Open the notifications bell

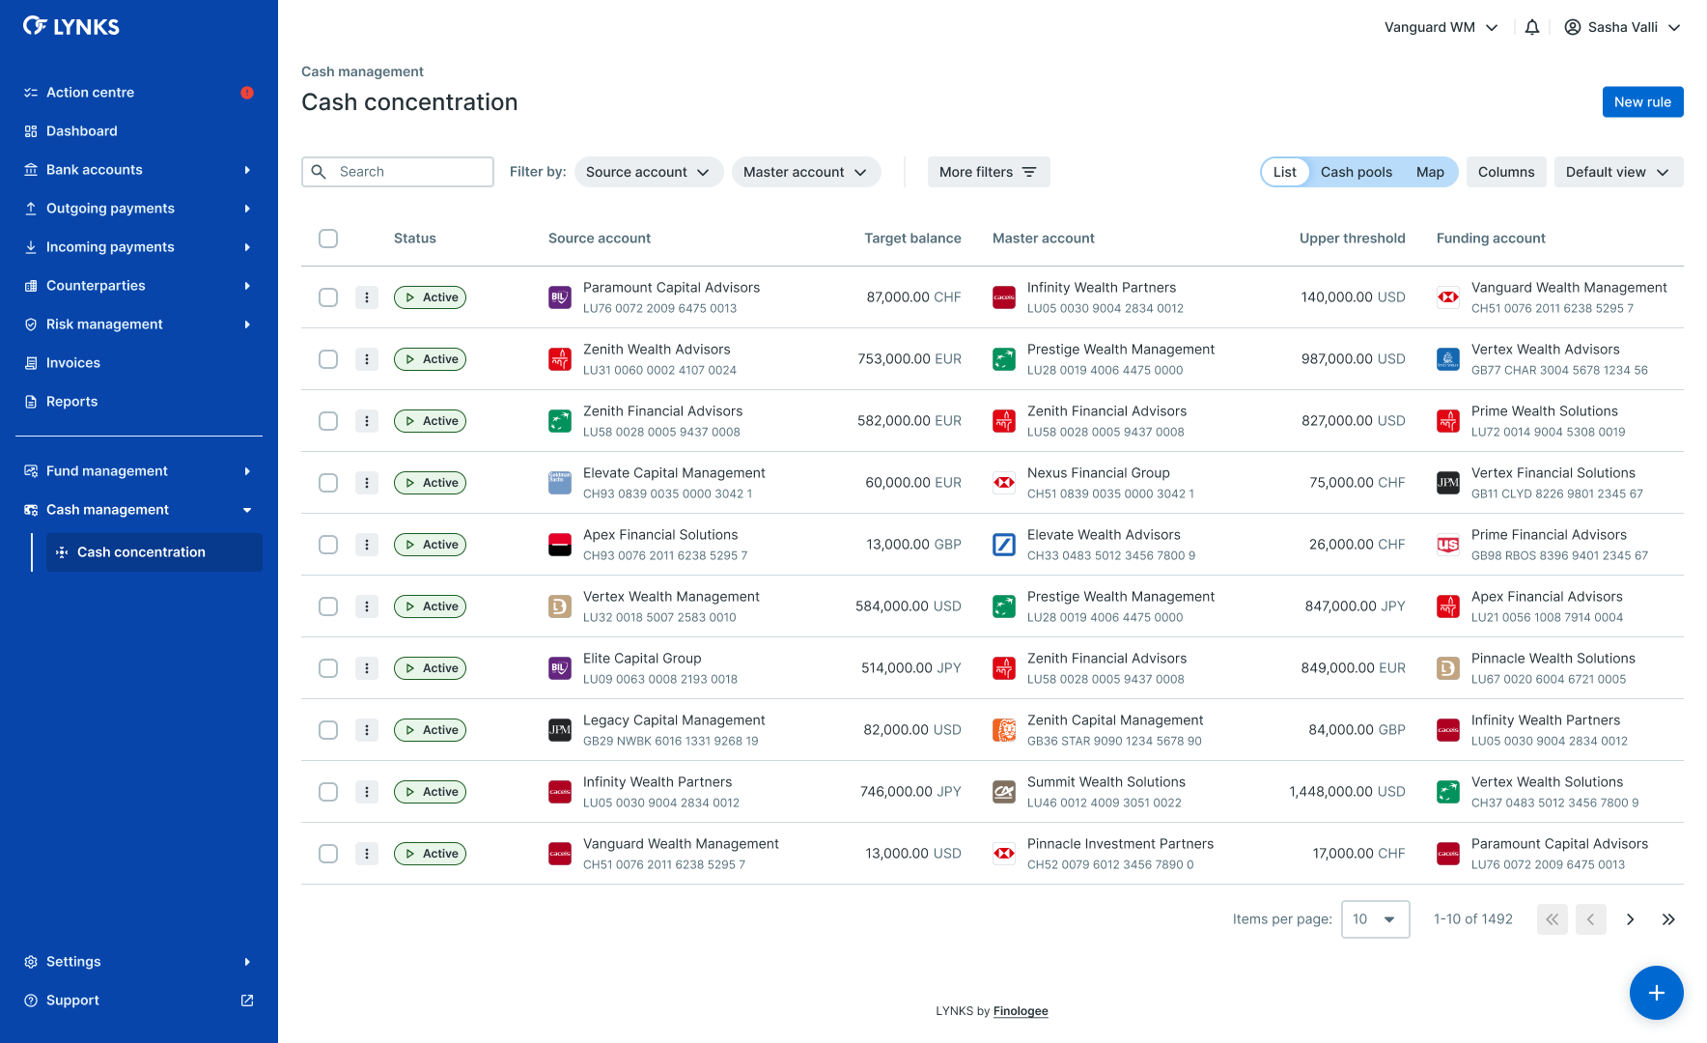[1532, 27]
